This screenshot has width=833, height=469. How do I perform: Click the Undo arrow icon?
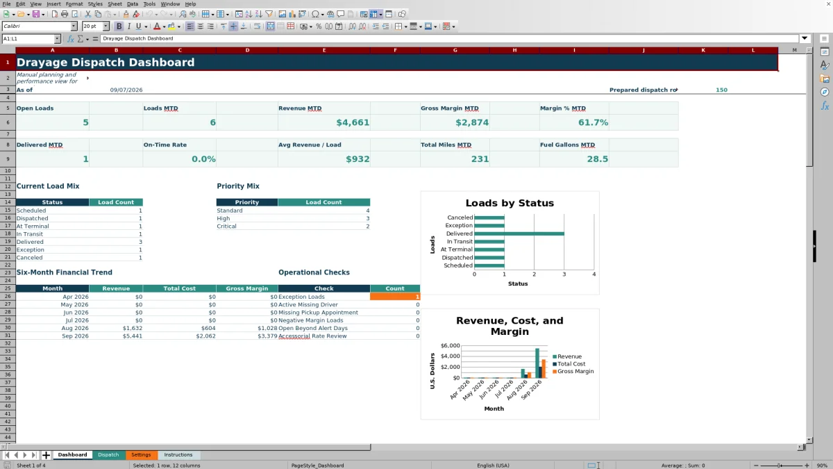(x=149, y=14)
